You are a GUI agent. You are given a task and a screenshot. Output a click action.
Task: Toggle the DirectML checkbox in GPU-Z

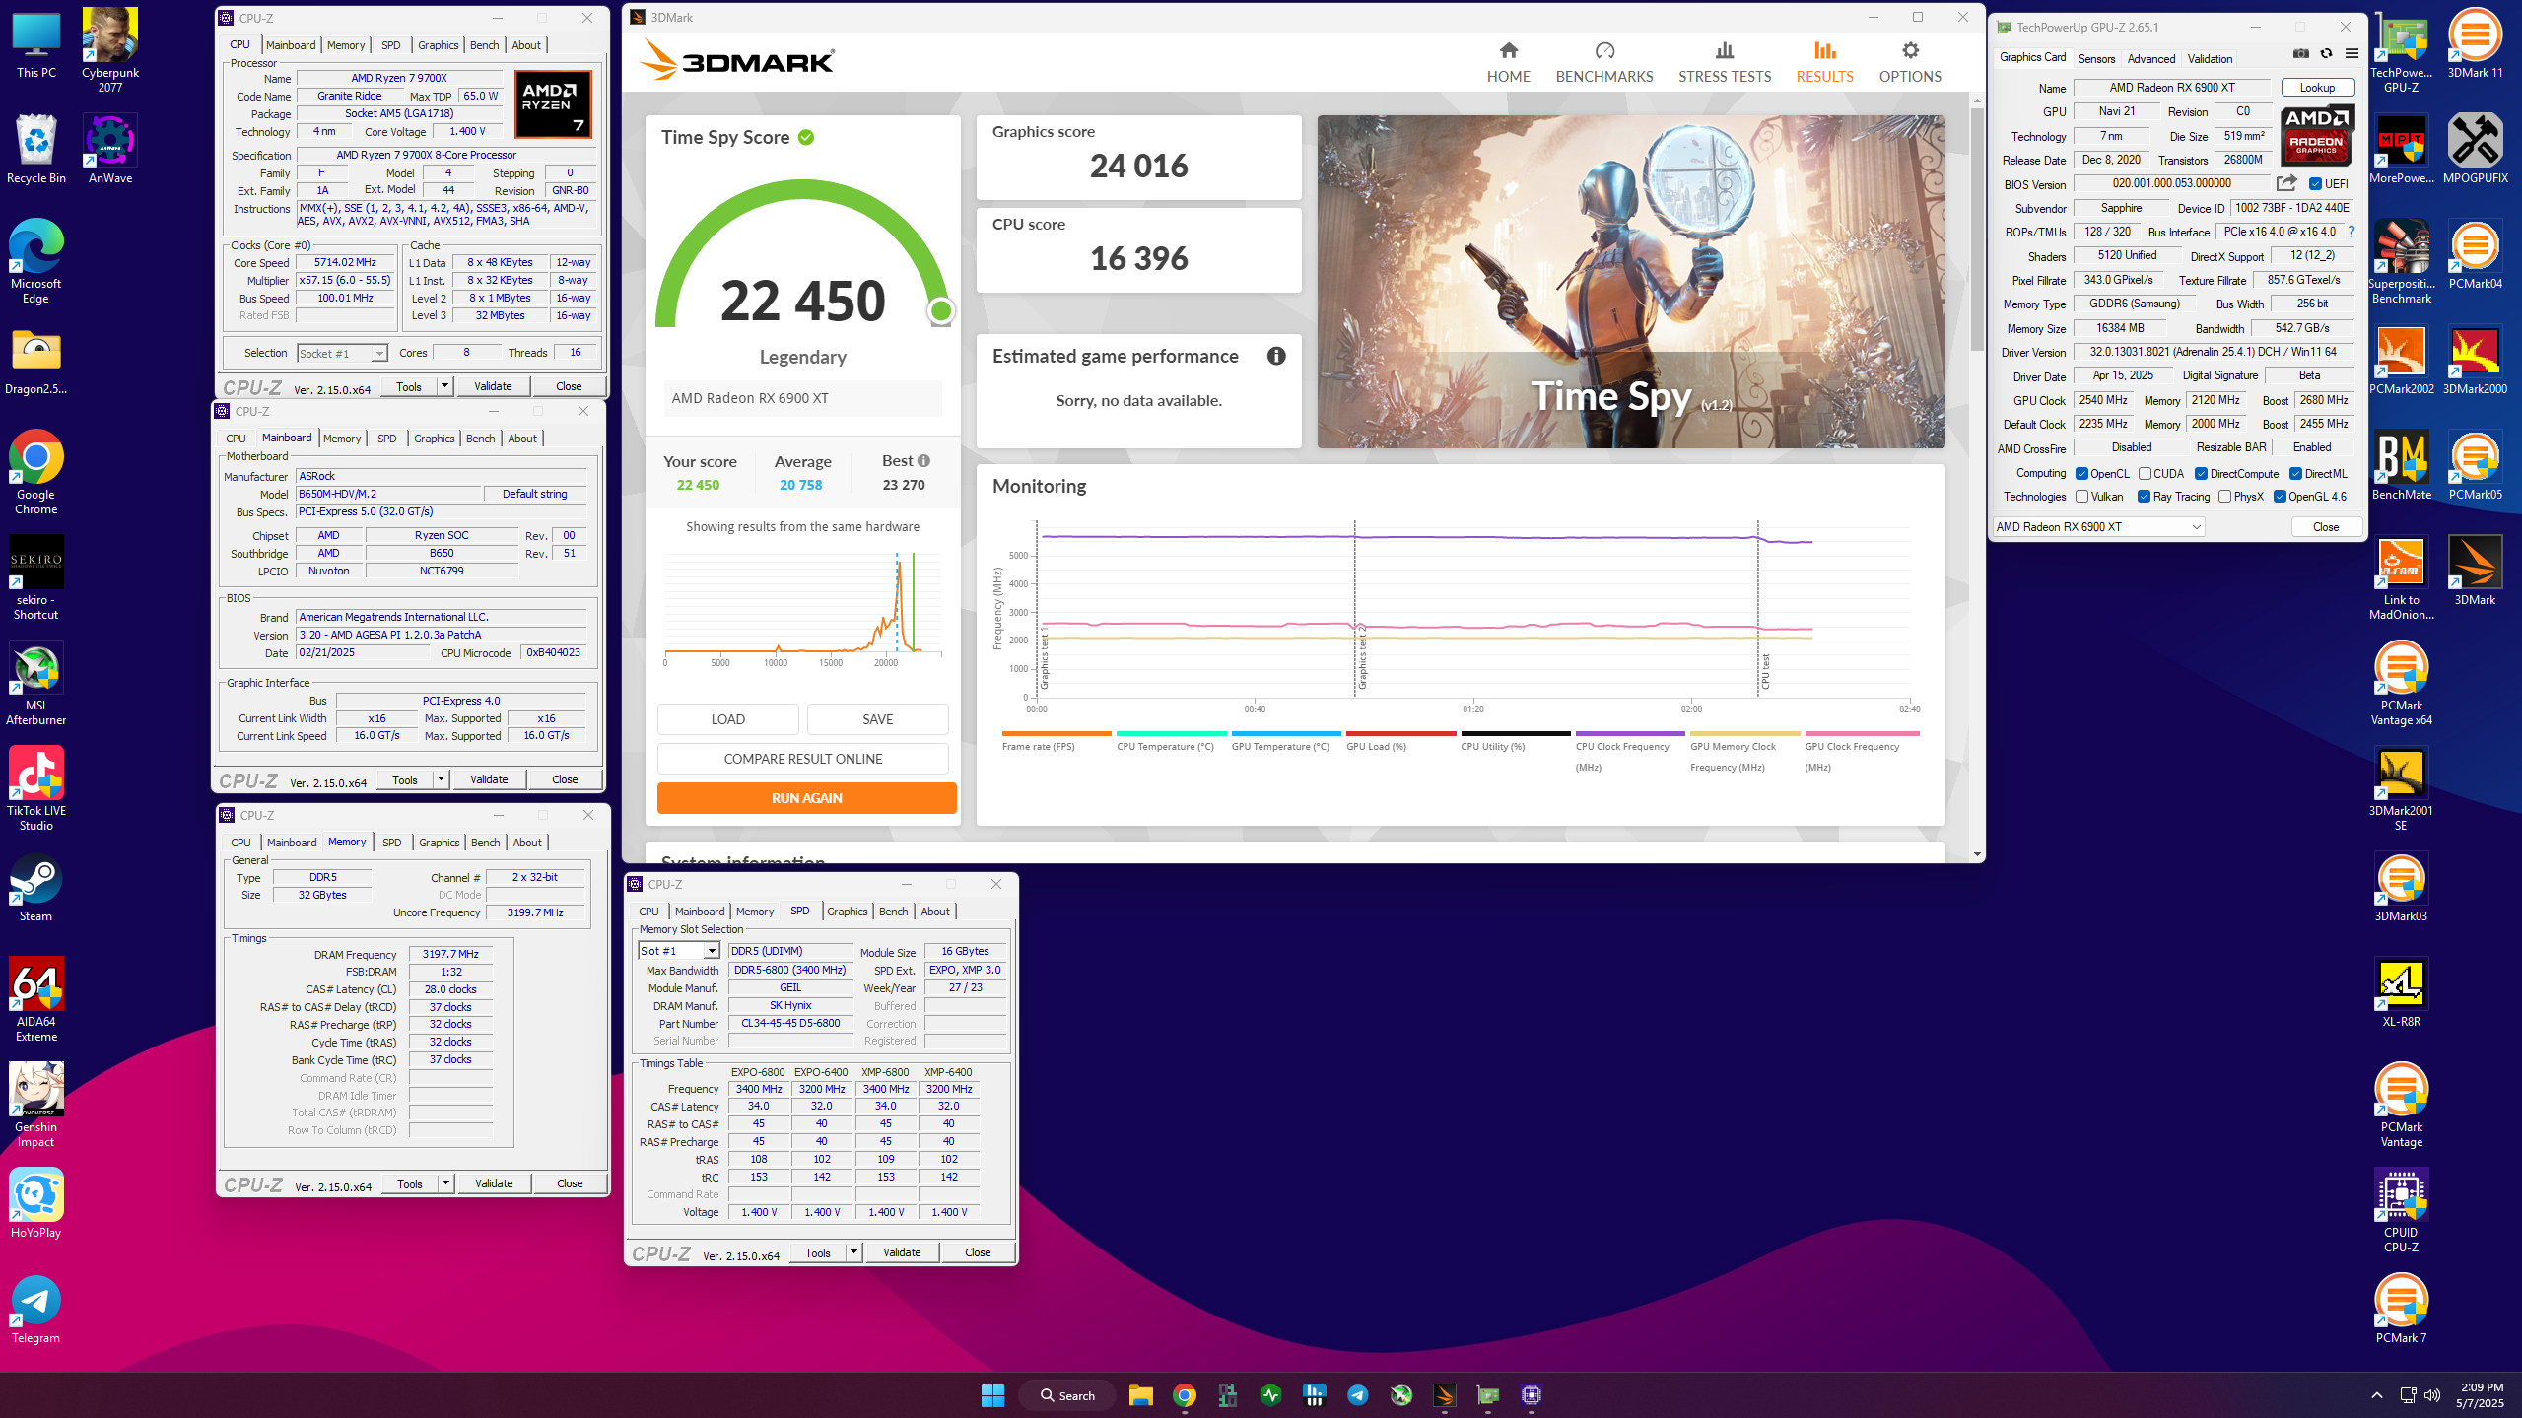tap(2295, 474)
